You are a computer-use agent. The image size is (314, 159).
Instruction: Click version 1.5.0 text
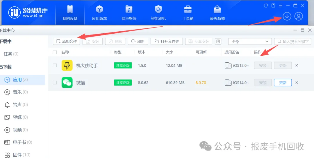(142, 66)
